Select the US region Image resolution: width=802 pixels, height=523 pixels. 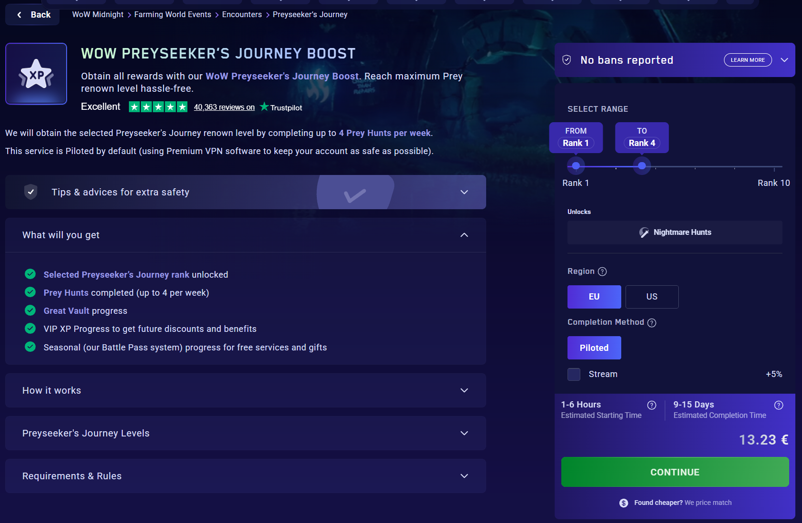click(x=652, y=297)
